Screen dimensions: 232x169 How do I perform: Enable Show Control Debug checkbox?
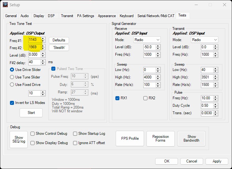[32, 134]
